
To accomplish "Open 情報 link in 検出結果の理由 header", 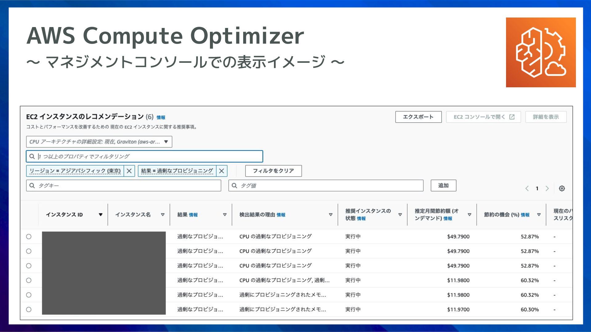I will pos(281,215).
